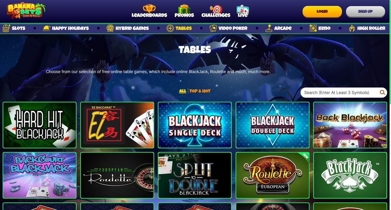
Task: Select the Keno grid icon
Action: point(313,28)
